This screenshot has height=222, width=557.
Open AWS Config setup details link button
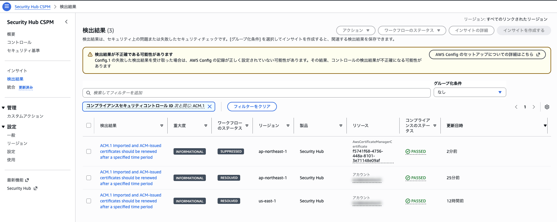click(x=487, y=54)
